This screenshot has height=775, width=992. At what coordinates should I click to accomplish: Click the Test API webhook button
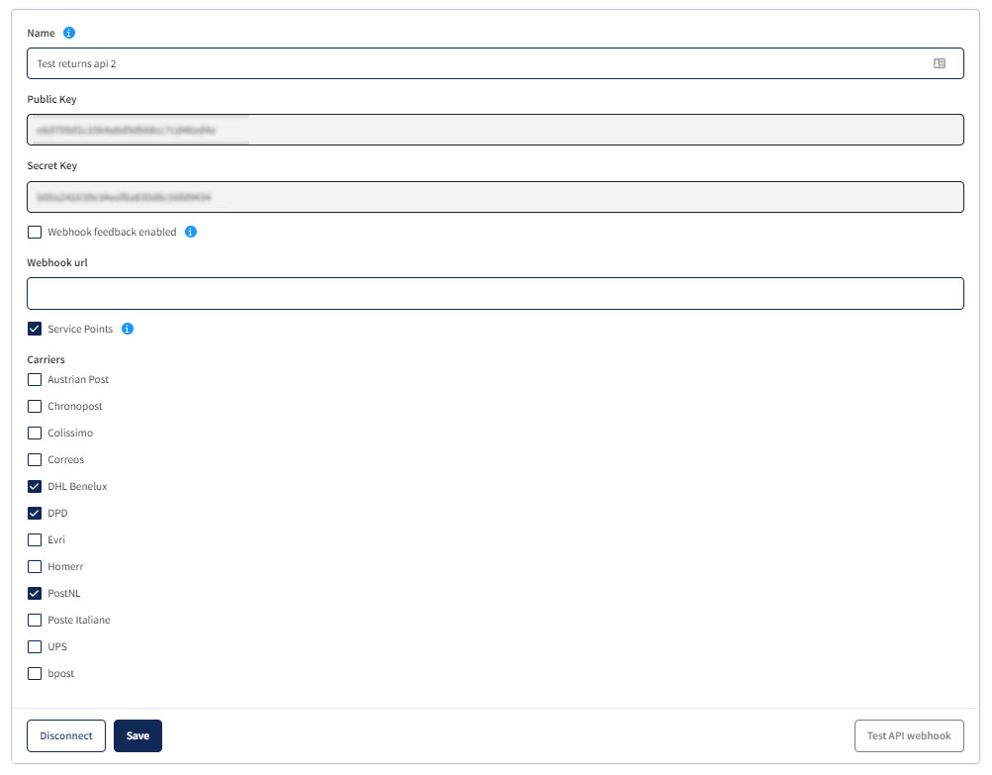(909, 735)
